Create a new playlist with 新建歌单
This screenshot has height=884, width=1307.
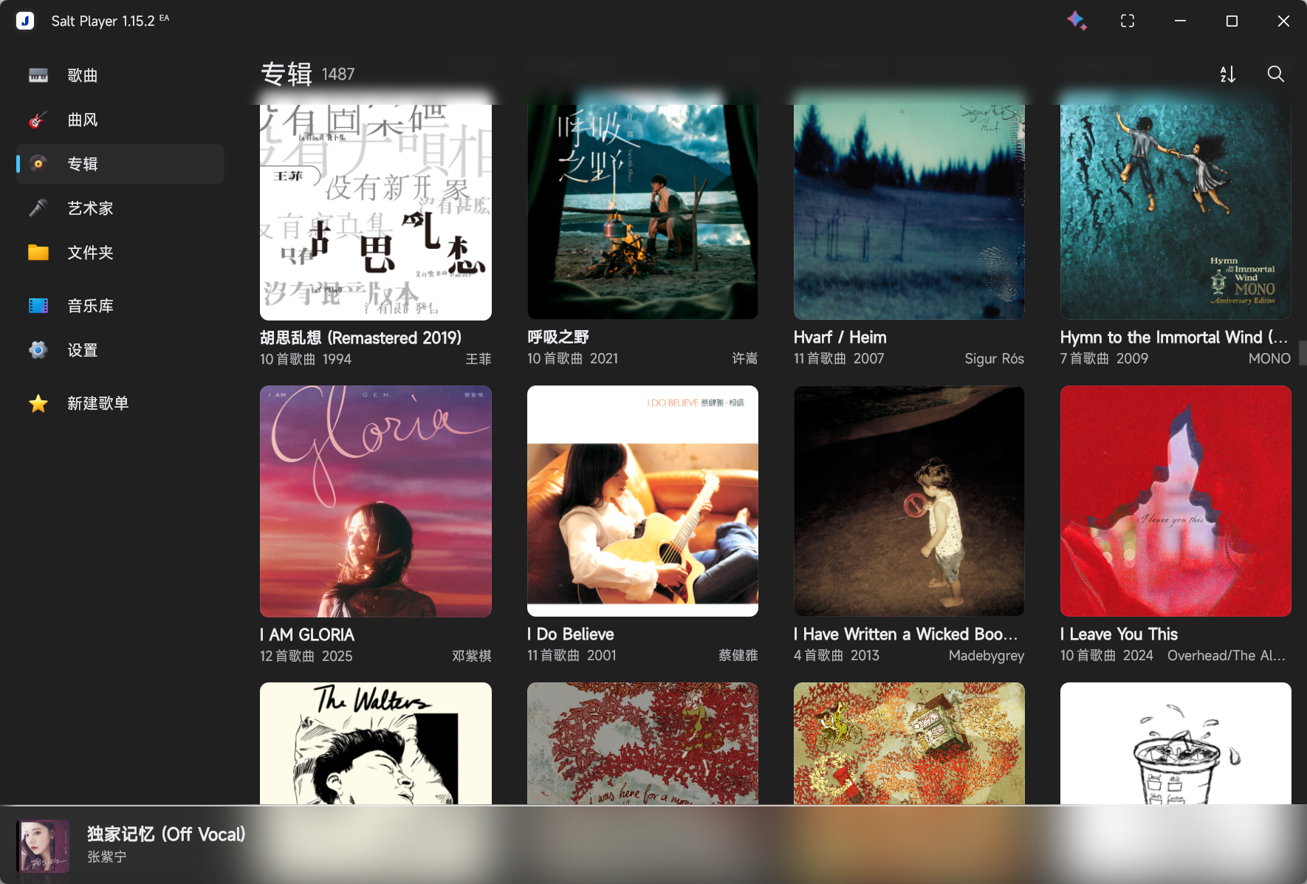click(120, 403)
